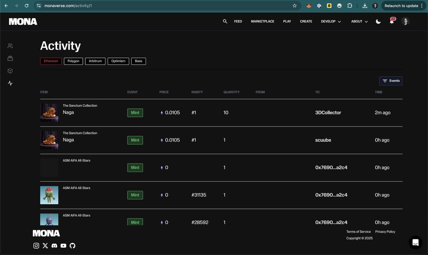Screen dimensions: 428x255
Task: Open scuube profile link
Action: 323,140
